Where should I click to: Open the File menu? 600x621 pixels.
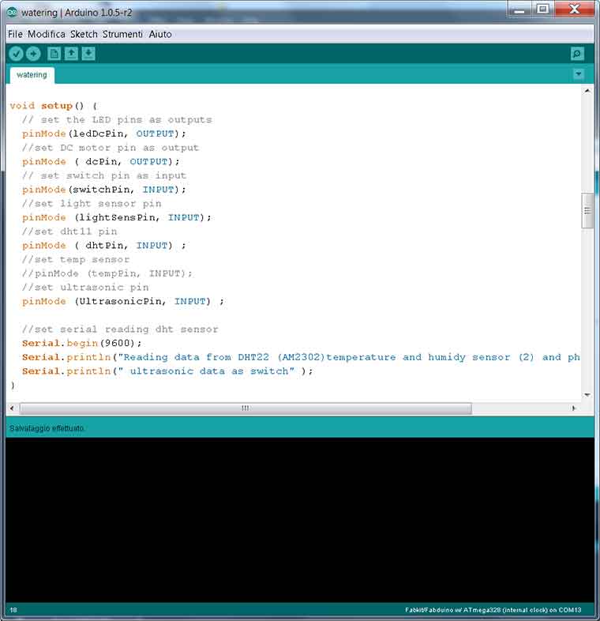coord(16,34)
